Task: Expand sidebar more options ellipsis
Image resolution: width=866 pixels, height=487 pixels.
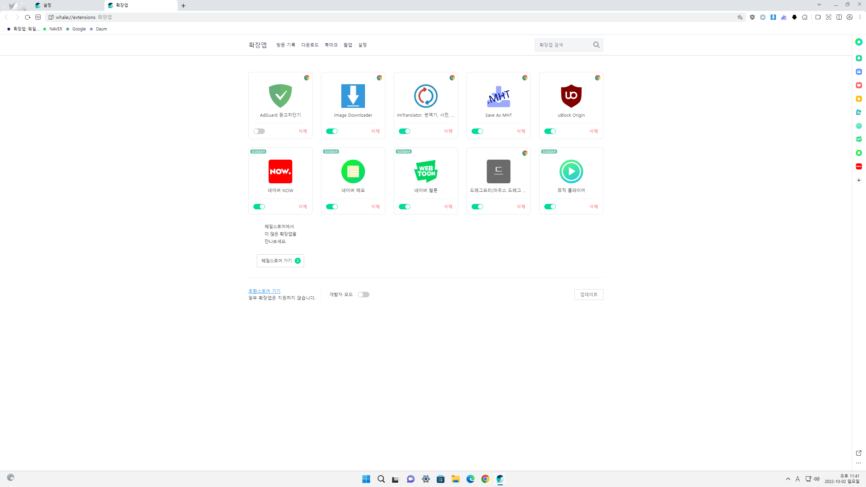Action: 858,463
